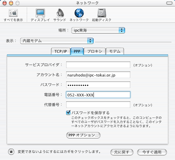This screenshot has height=160, width=175.
Task: Switch to the TCP/IP tab
Action: pyautogui.click(x=61, y=51)
